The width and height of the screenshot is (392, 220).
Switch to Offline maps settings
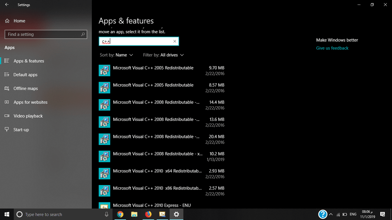[x=25, y=88]
